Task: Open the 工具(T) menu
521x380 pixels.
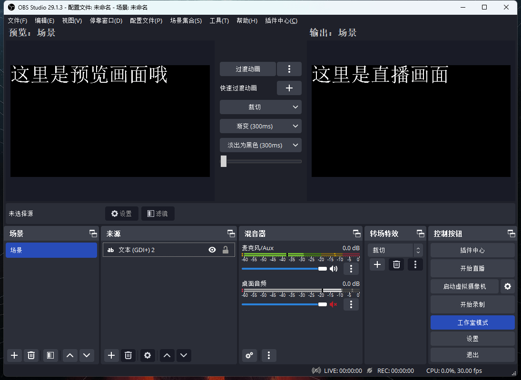Action: click(x=219, y=20)
